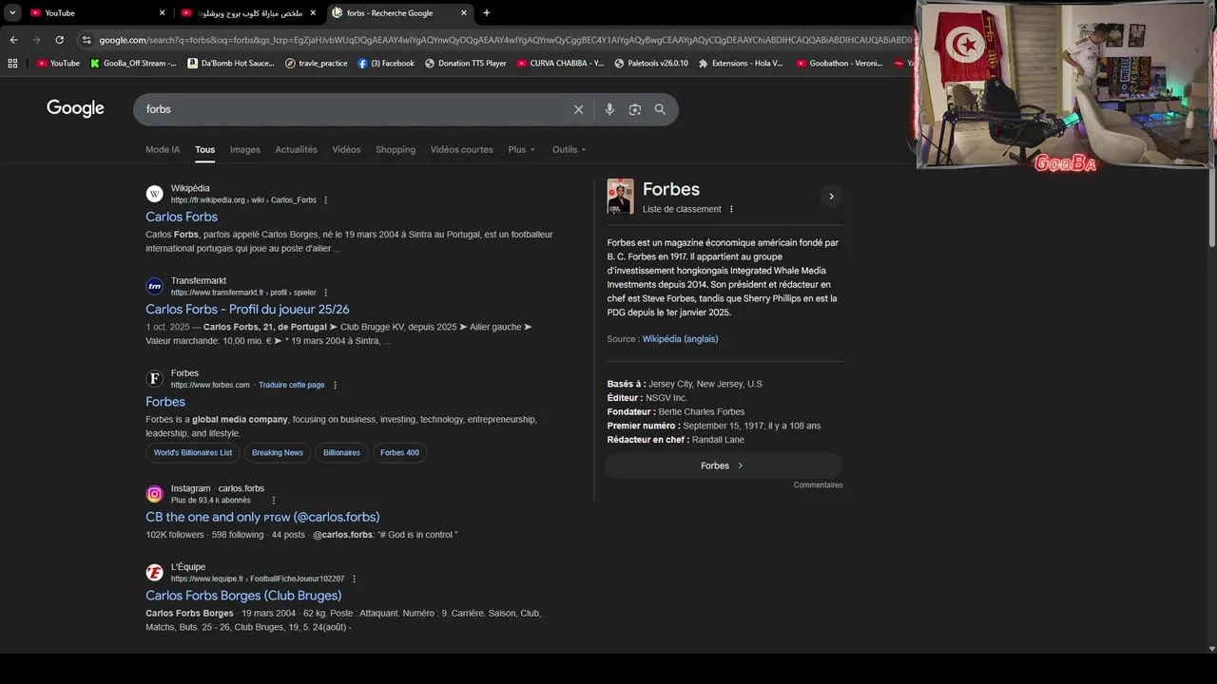Open the Paletools v26.0.10 bookmark
The height and width of the screenshot is (684, 1217).
tap(650, 63)
